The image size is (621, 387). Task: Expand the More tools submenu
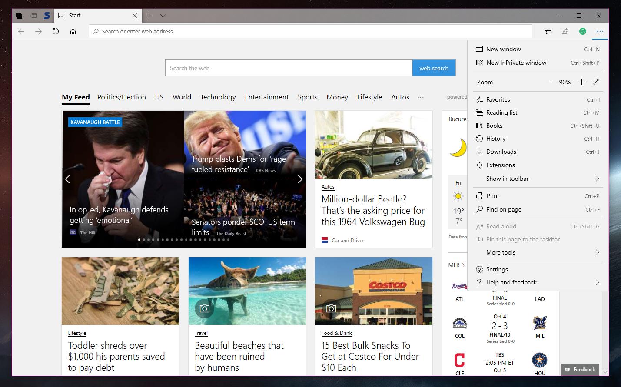pyautogui.click(x=538, y=252)
